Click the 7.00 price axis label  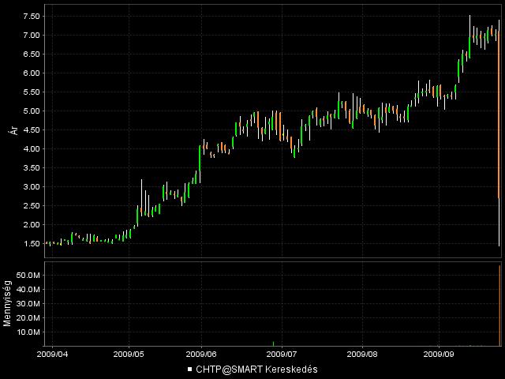(32, 35)
